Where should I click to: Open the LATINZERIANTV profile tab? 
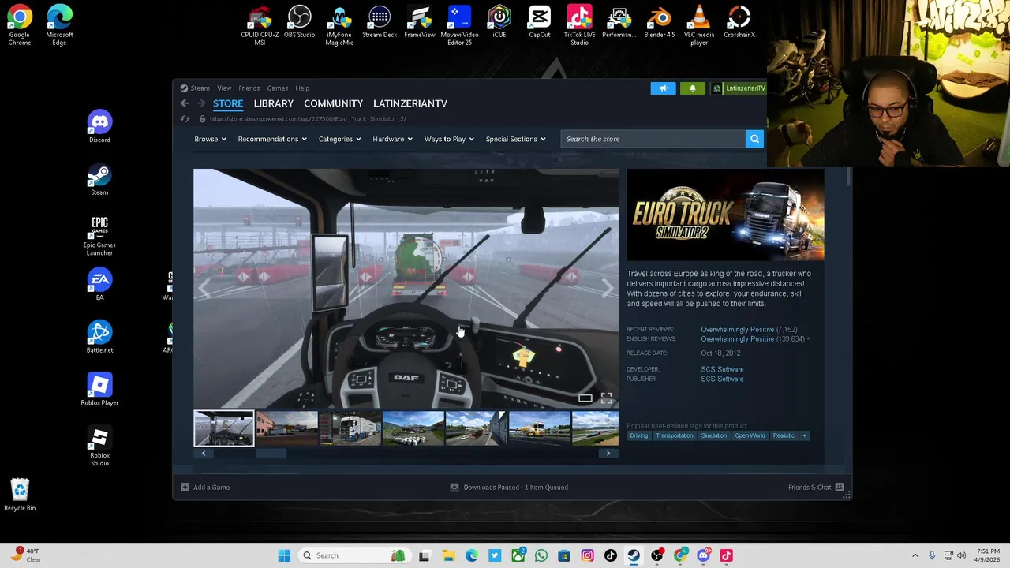click(410, 103)
